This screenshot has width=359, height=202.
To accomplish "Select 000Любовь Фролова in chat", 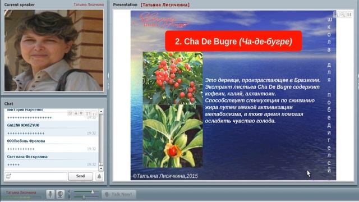I will pos(26,141).
